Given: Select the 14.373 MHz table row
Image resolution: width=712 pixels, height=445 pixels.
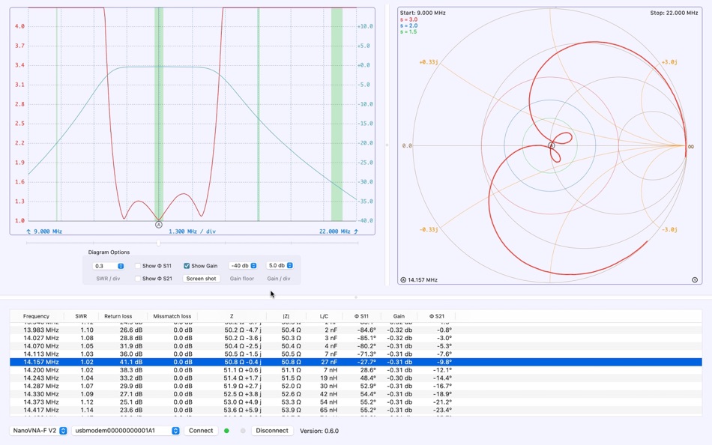Looking at the screenshot, I should [355, 402].
